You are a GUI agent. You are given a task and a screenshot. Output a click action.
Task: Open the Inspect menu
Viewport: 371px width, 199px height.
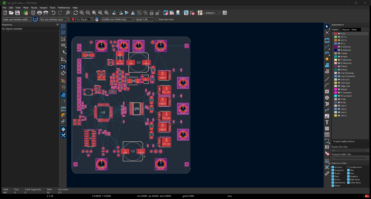coord(43,8)
